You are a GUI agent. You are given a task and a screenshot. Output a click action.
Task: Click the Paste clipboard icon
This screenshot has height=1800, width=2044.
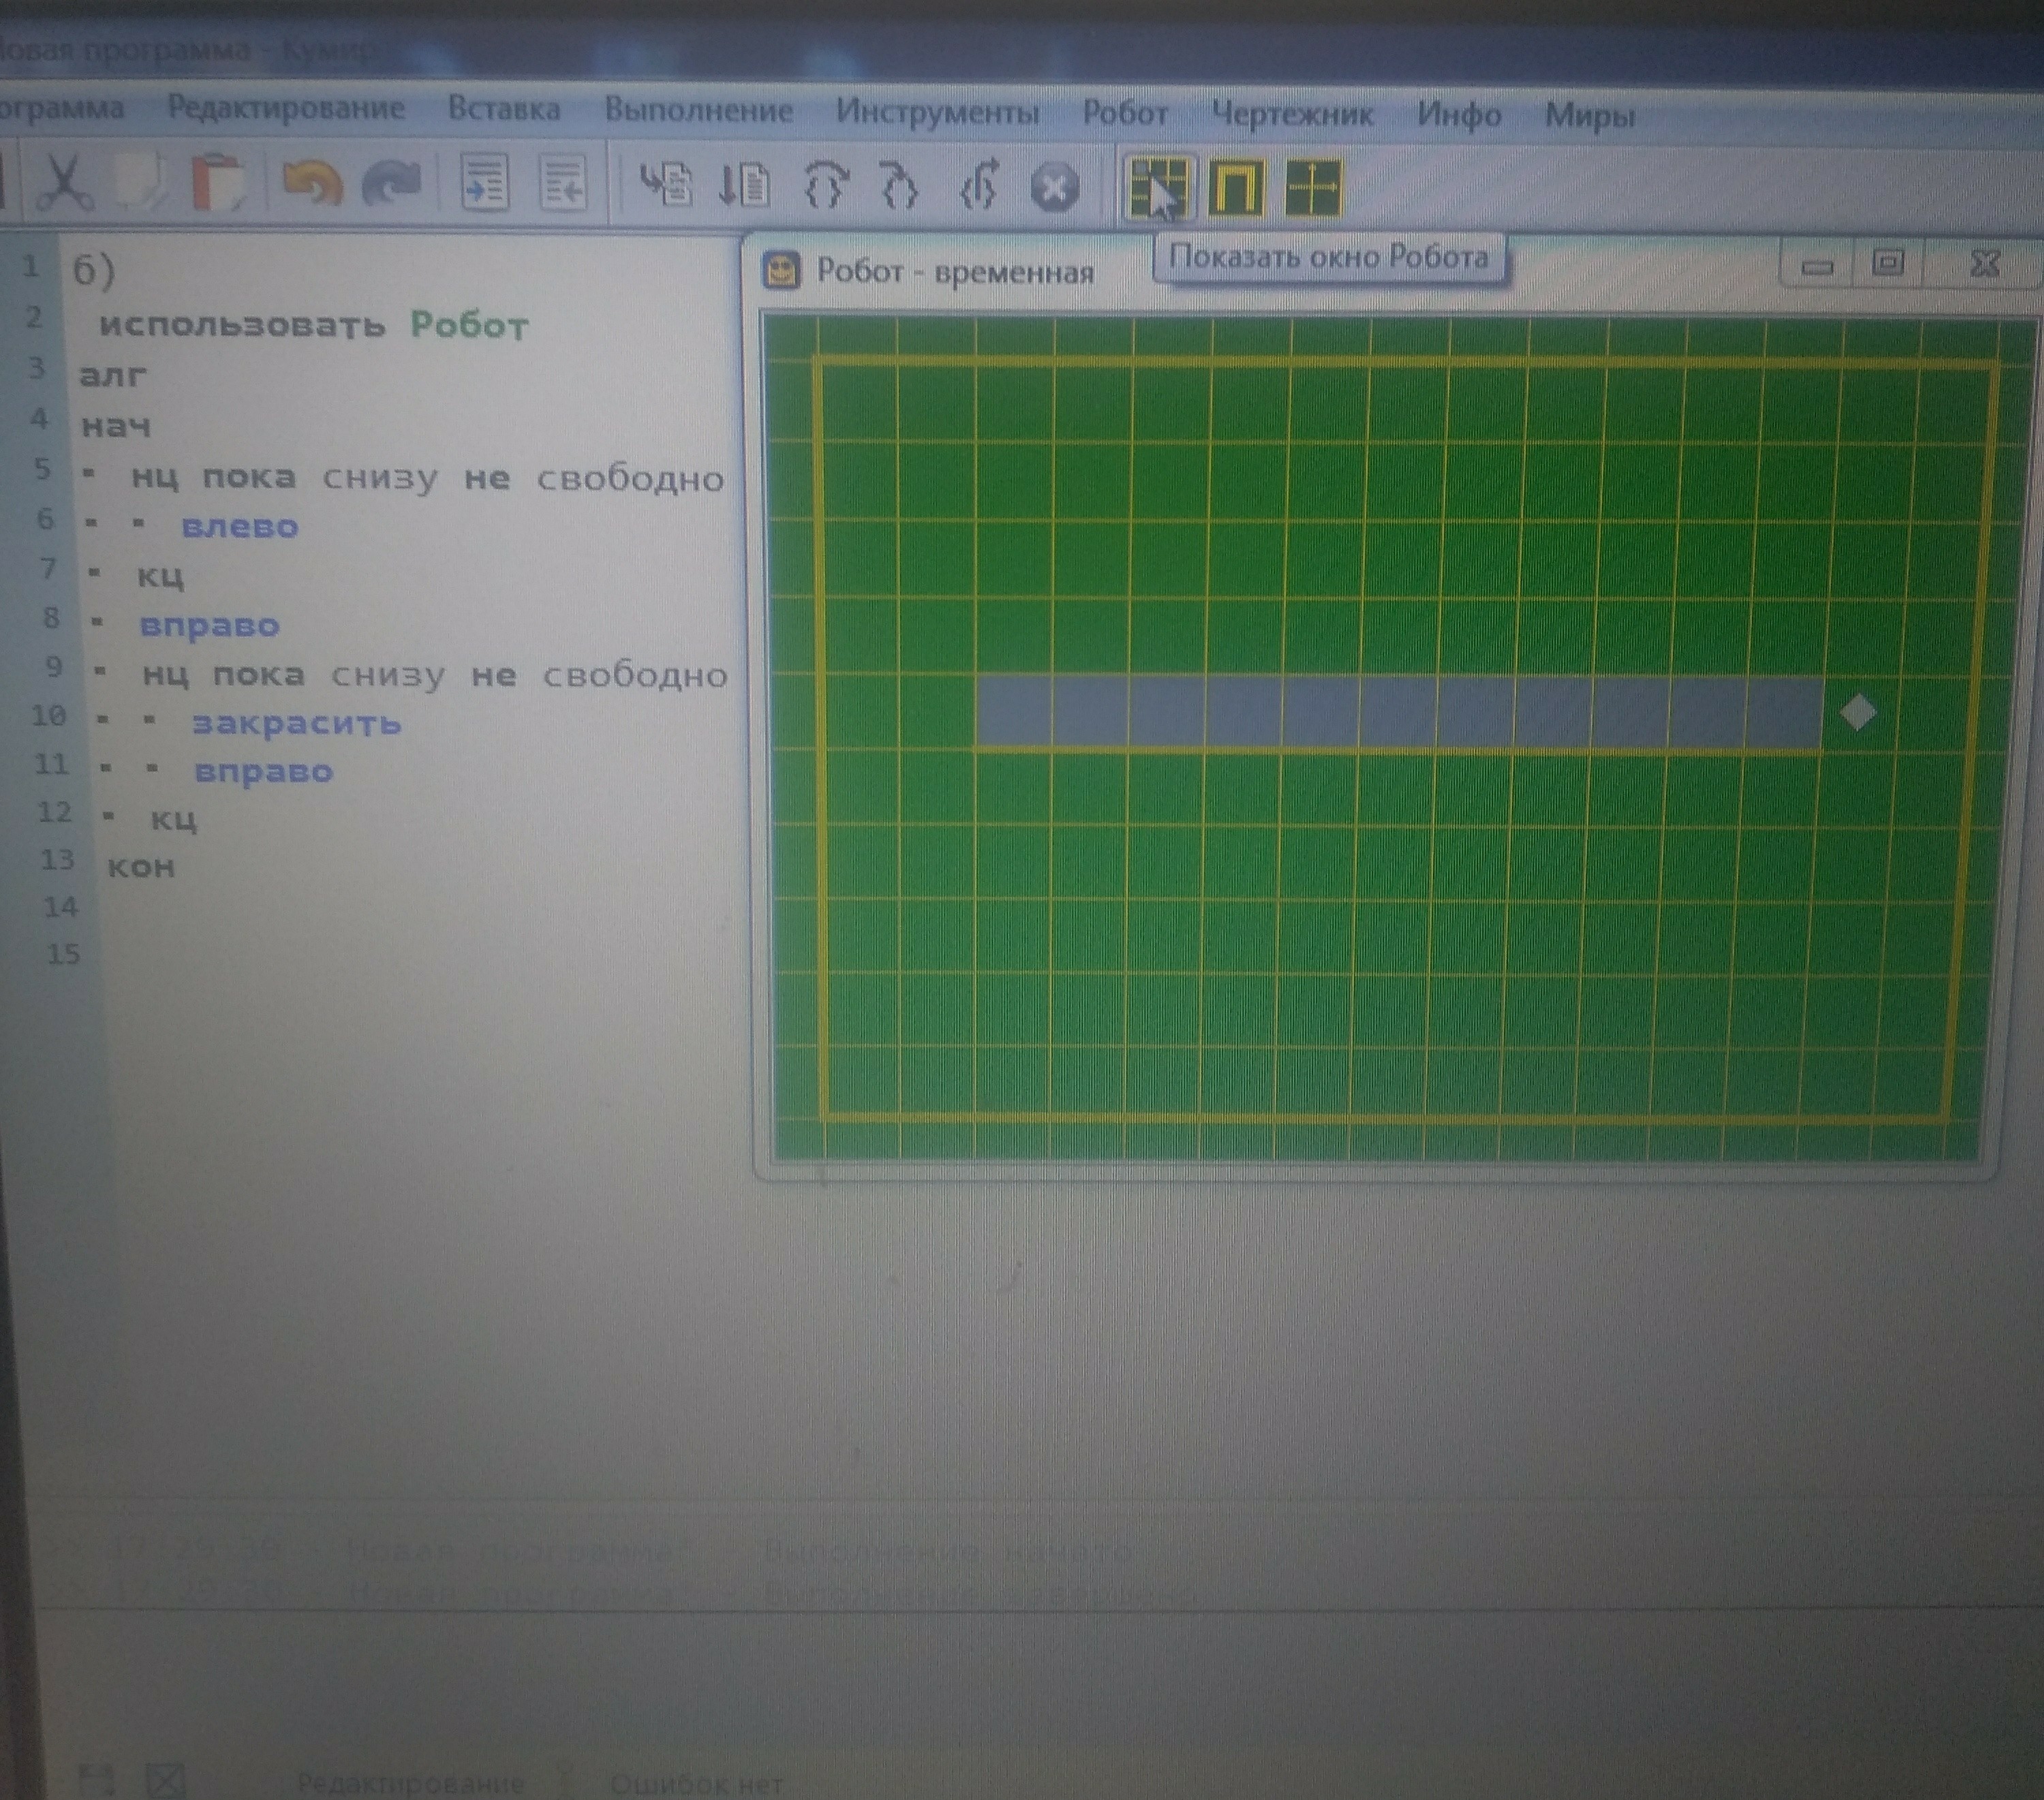(217, 182)
